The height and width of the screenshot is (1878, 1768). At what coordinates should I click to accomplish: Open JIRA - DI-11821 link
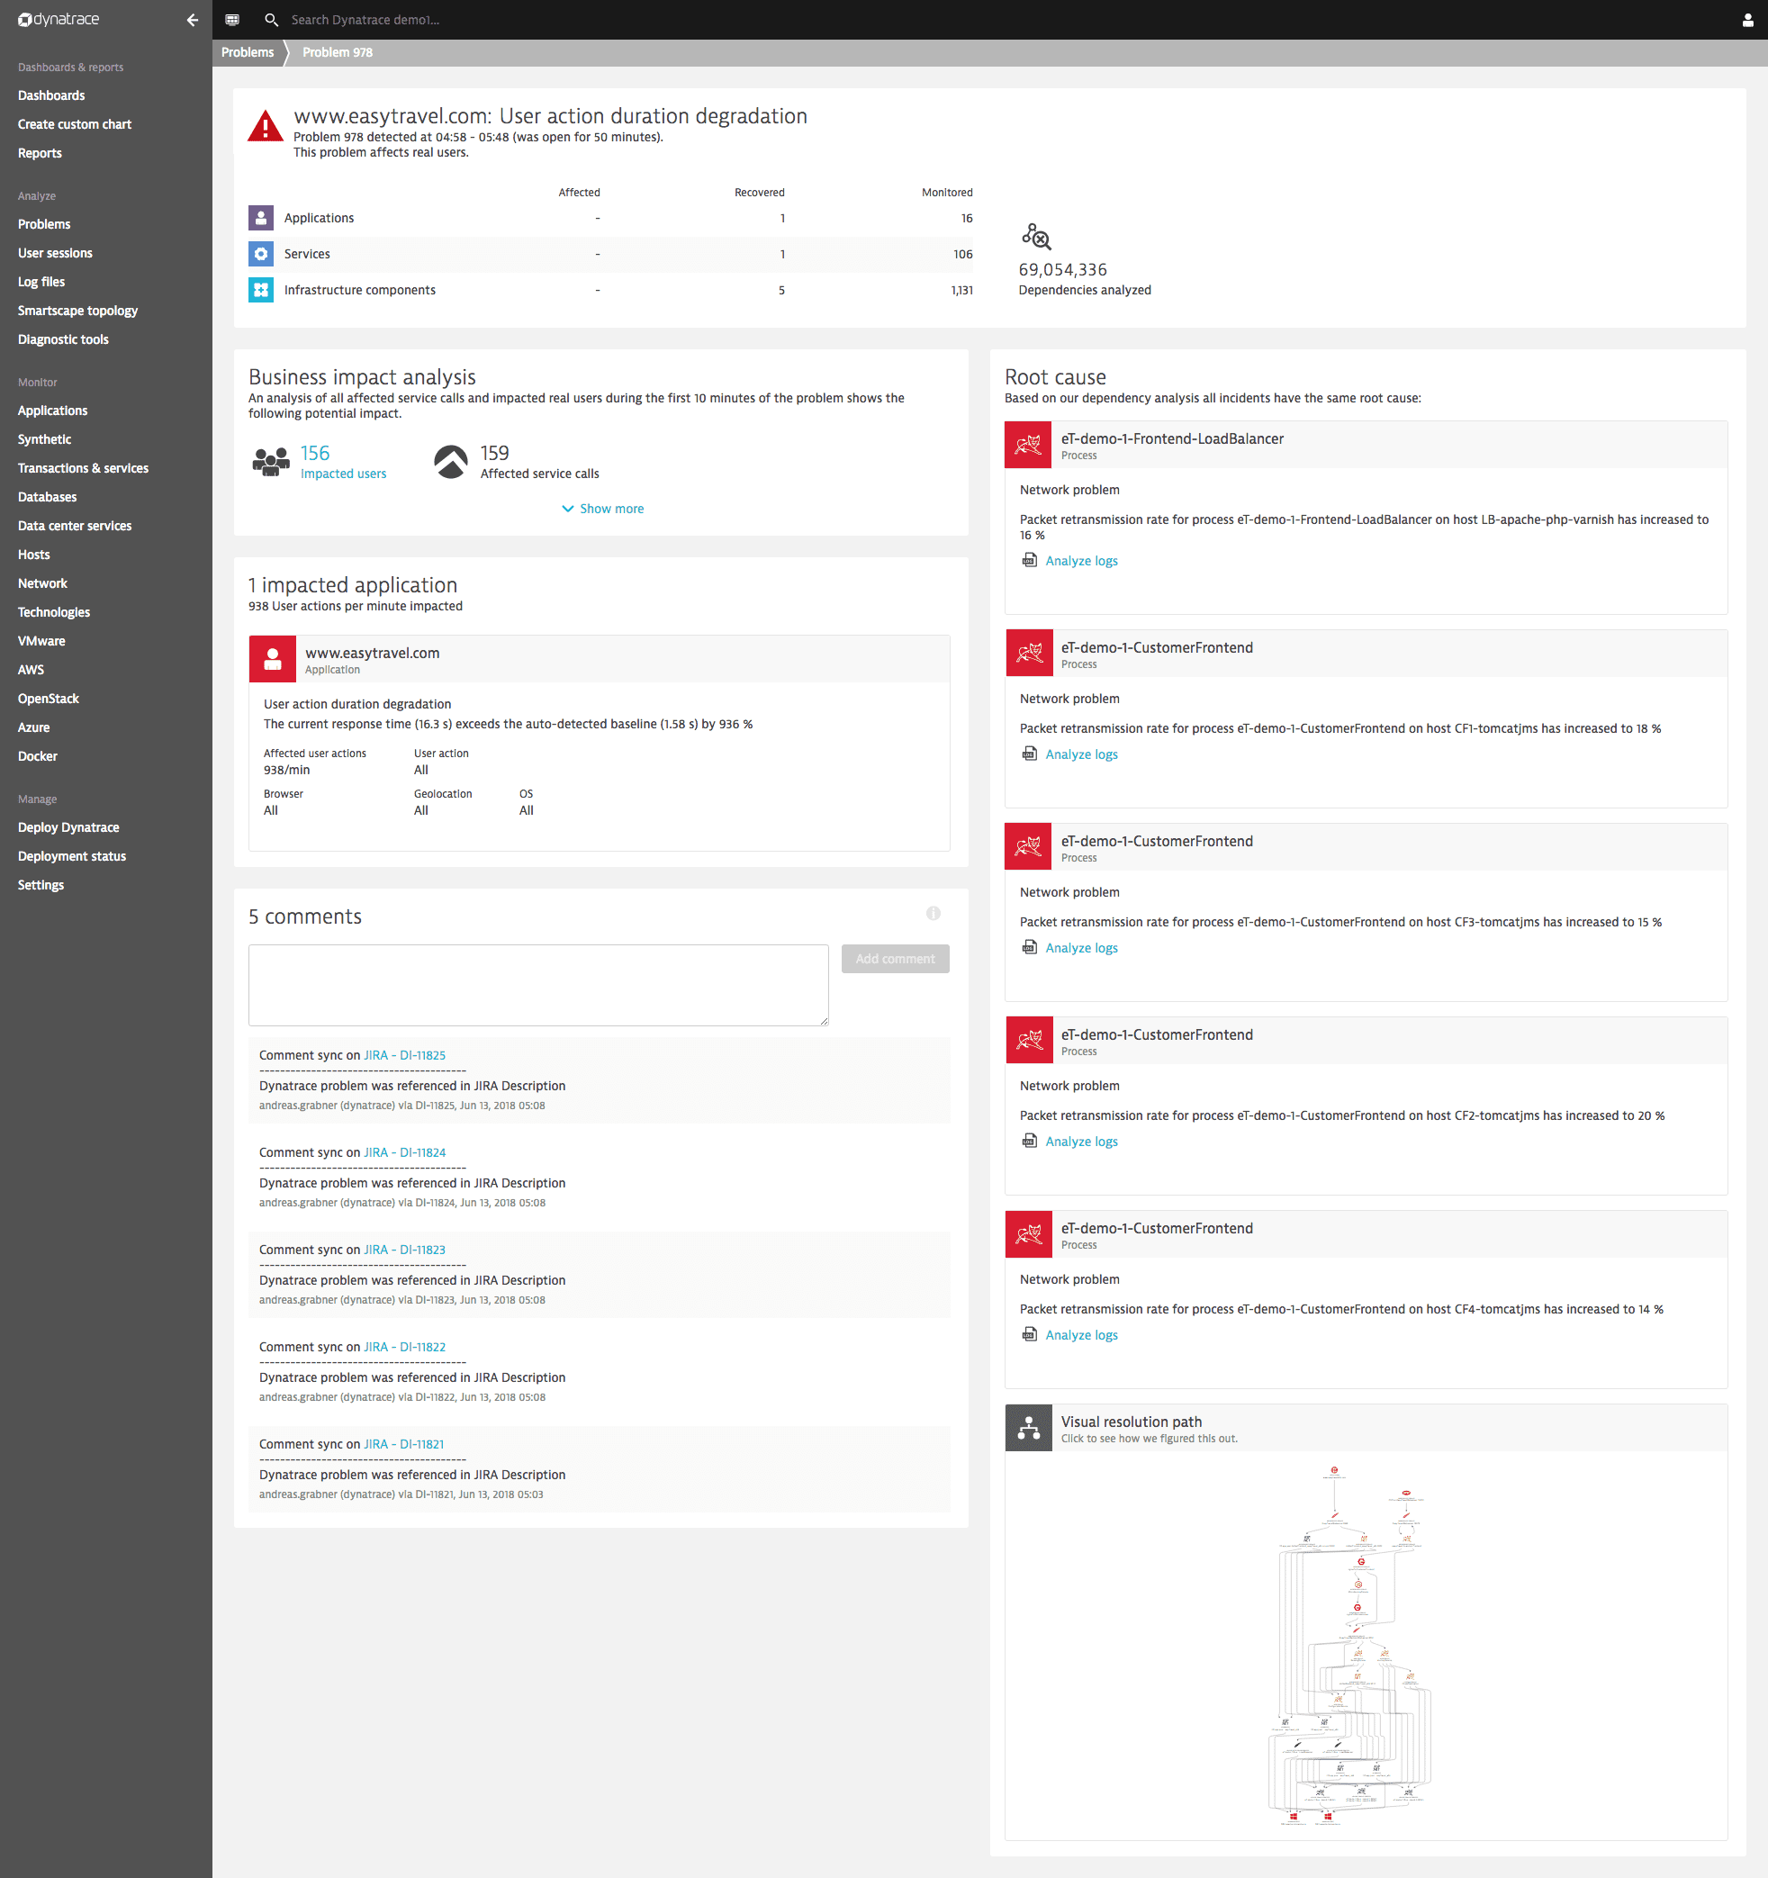pos(403,1444)
